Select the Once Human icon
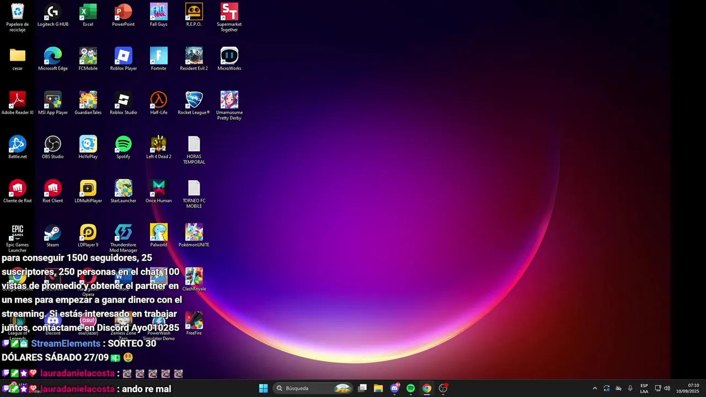 159,192
